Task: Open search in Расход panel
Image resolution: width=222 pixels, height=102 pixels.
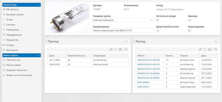Action: (216, 49)
